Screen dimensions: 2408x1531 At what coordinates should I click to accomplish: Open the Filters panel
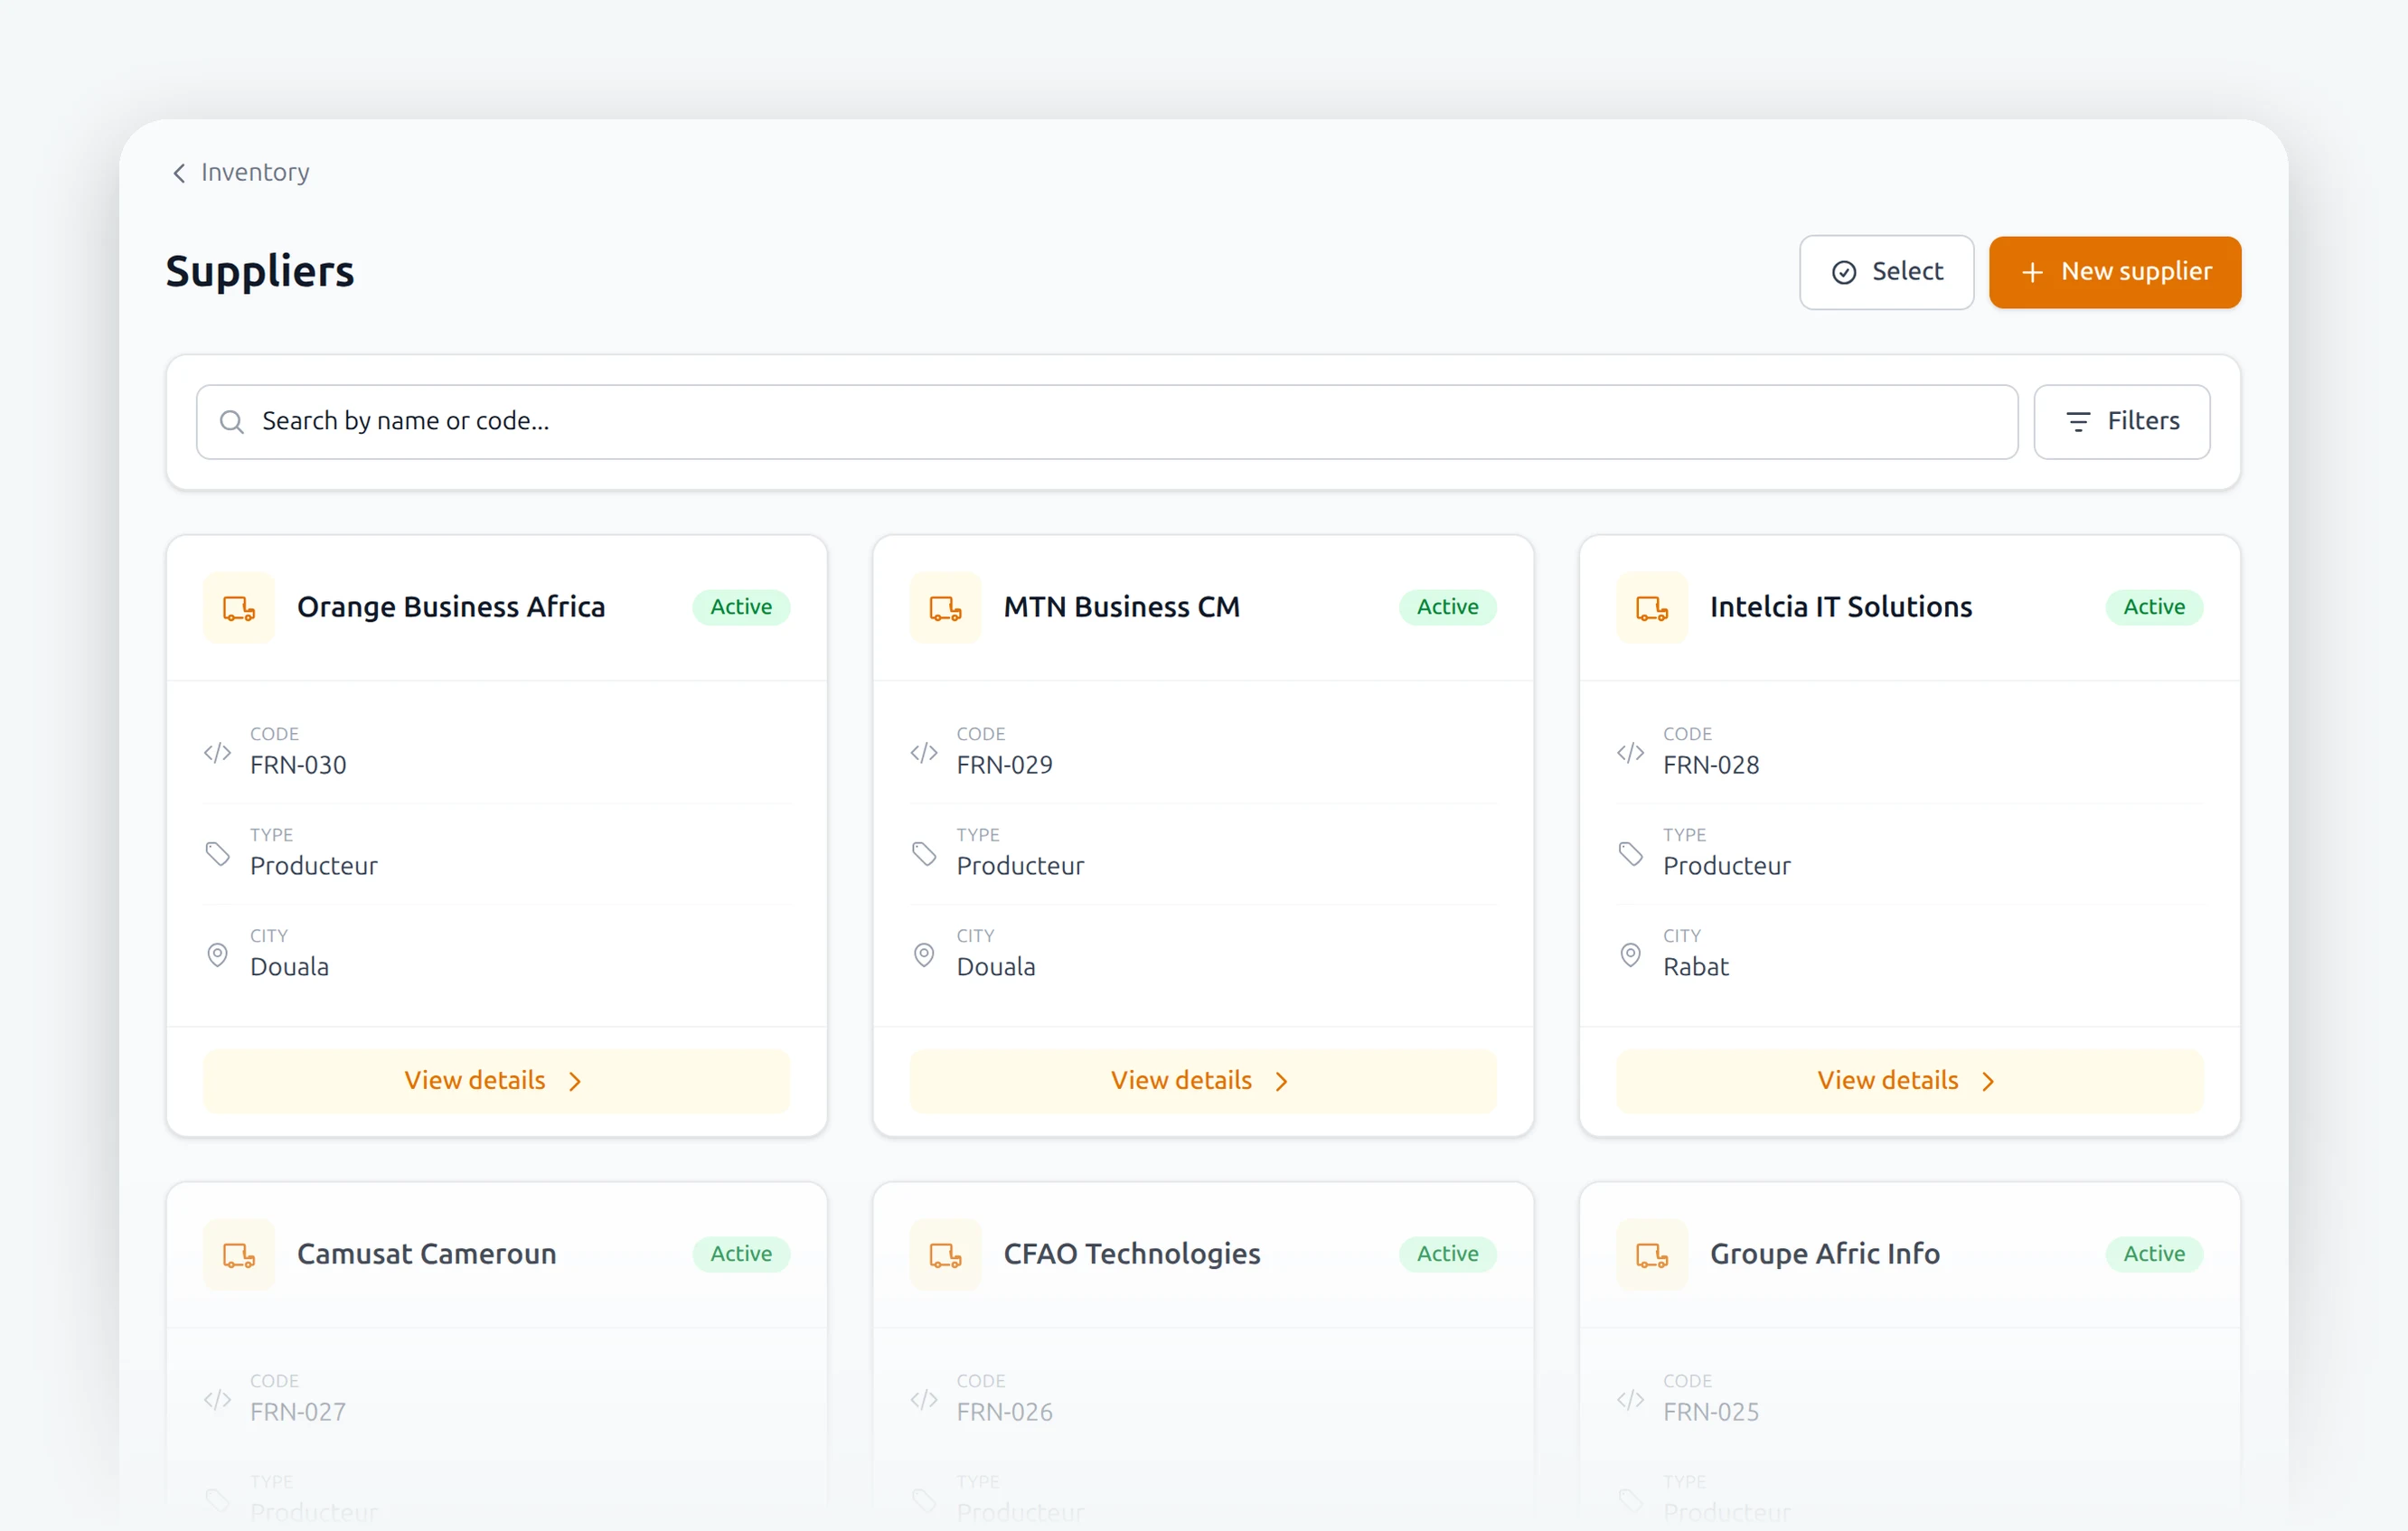pos(2121,422)
